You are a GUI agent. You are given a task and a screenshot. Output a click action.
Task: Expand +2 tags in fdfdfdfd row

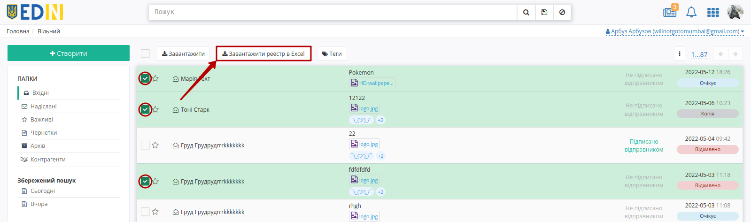(380, 192)
